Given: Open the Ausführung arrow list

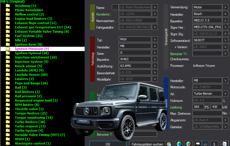Looking at the screenshot, I should click(x=155, y=66).
